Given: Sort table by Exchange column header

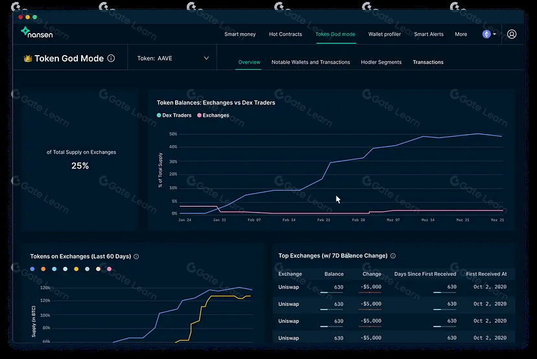Looking at the screenshot, I should coord(290,274).
